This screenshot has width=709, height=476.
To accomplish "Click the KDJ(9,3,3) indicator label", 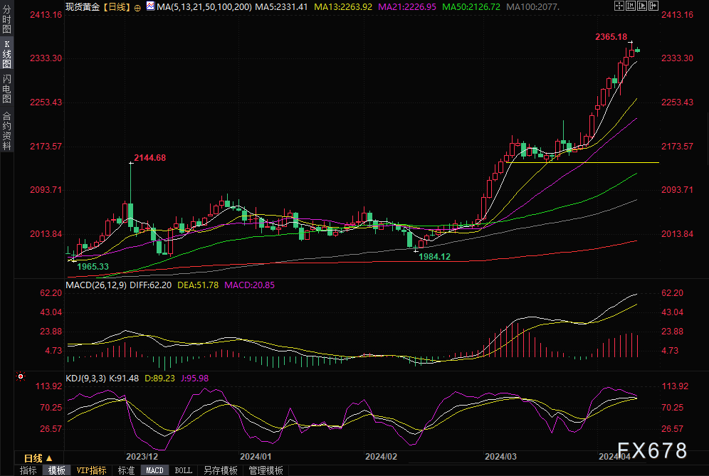I will [85, 379].
